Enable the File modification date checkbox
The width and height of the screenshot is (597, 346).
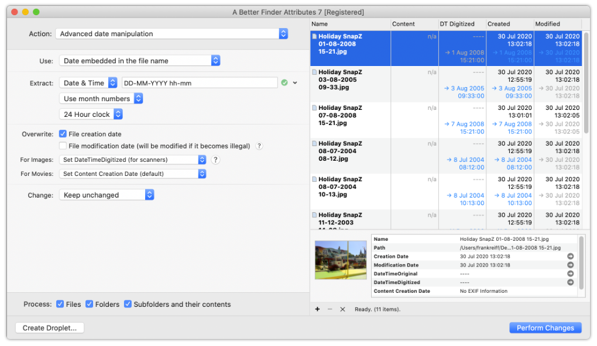tap(63, 146)
